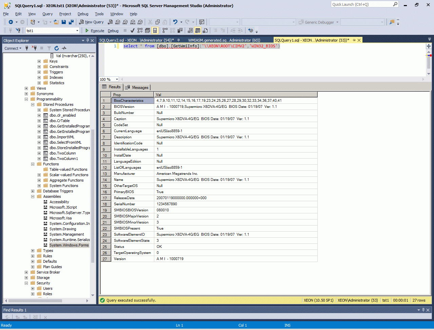Collapse the Assemblies node
Image resolution: width=434 pixels, height=330 pixels.
point(33,196)
